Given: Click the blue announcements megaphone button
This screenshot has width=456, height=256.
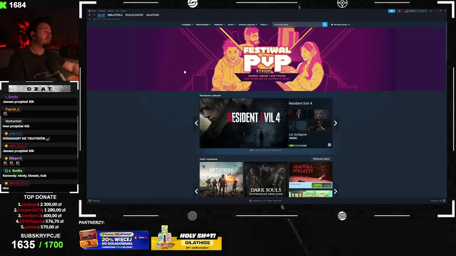Looking at the screenshot, I should 392,11.
